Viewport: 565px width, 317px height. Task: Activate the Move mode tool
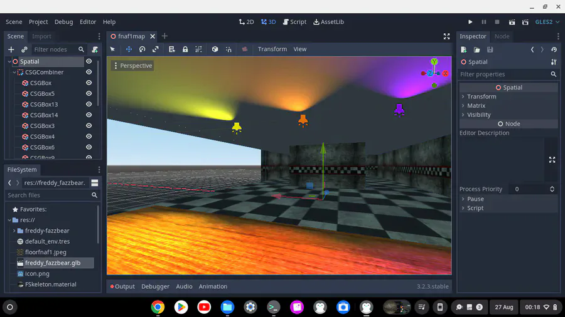pos(129,49)
